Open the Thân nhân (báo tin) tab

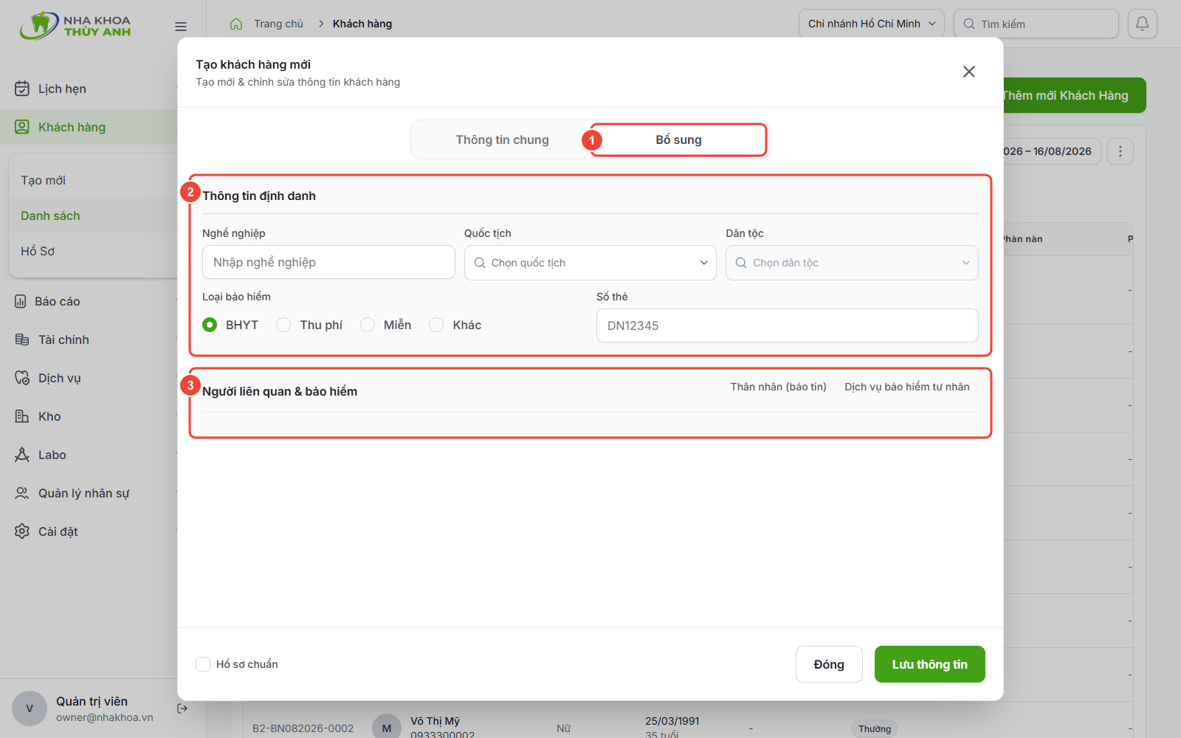coord(779,387)
